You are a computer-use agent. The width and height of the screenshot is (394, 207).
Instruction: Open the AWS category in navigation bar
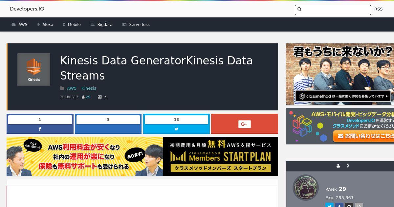click(19, 25)
